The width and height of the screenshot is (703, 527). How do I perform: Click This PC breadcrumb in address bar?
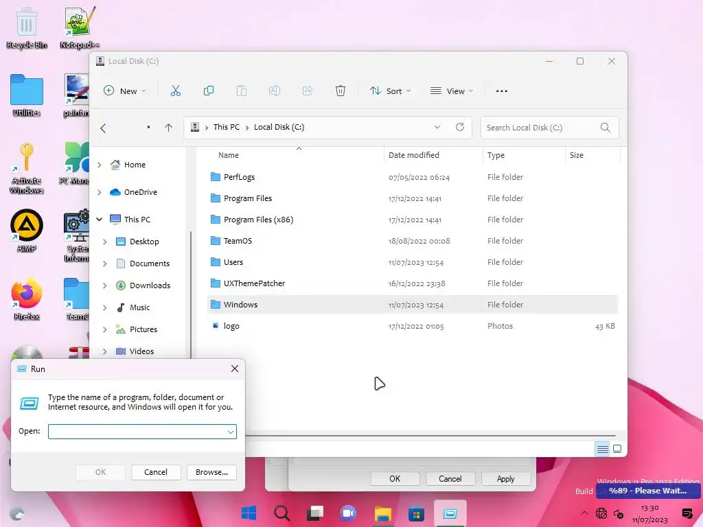[x=227, y=127]
